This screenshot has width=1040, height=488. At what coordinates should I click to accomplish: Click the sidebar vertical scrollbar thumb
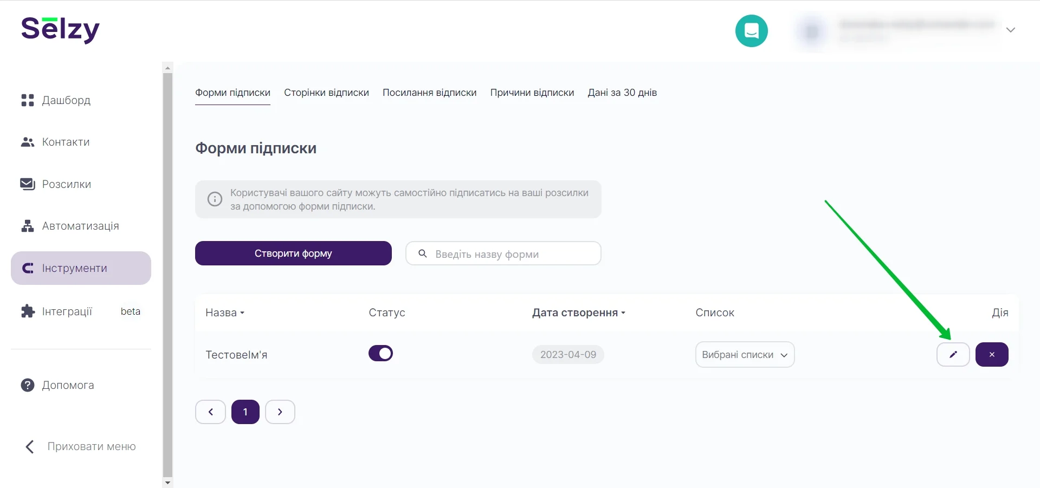(167, 275)
